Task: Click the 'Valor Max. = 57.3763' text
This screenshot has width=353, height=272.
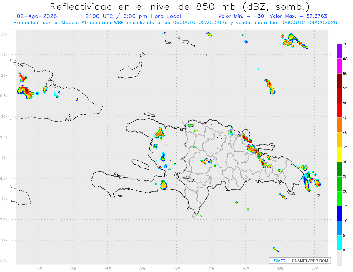Action: coord(298,16)
